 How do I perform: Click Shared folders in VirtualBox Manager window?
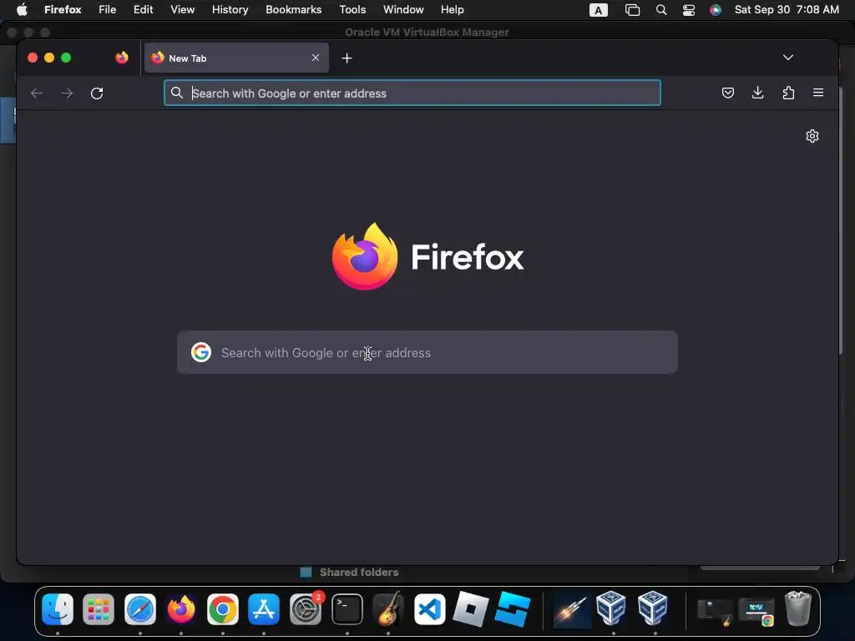click(359, 573)
